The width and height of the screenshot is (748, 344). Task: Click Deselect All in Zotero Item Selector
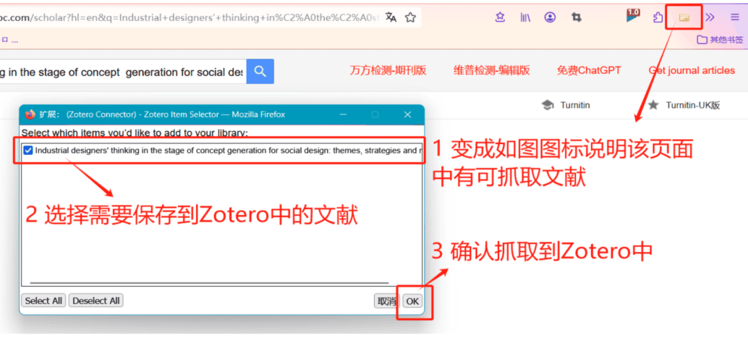point(96,300)
